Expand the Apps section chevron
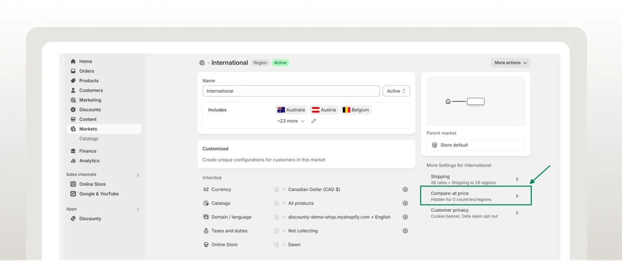The width and height of the screenshot is (622, 262). pos(138,210)
